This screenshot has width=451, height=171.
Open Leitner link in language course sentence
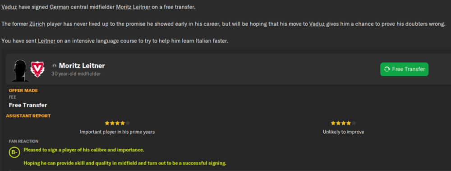coord(46,41)
